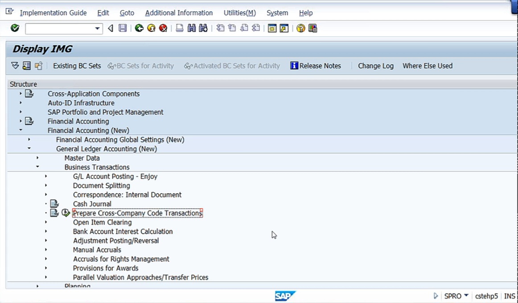
Task: Select Bank Account Interest Calculation tree item
Action: click(123, 231)
